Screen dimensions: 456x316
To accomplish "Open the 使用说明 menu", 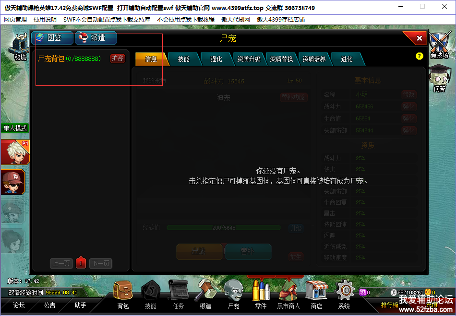I will pos(45,20).
